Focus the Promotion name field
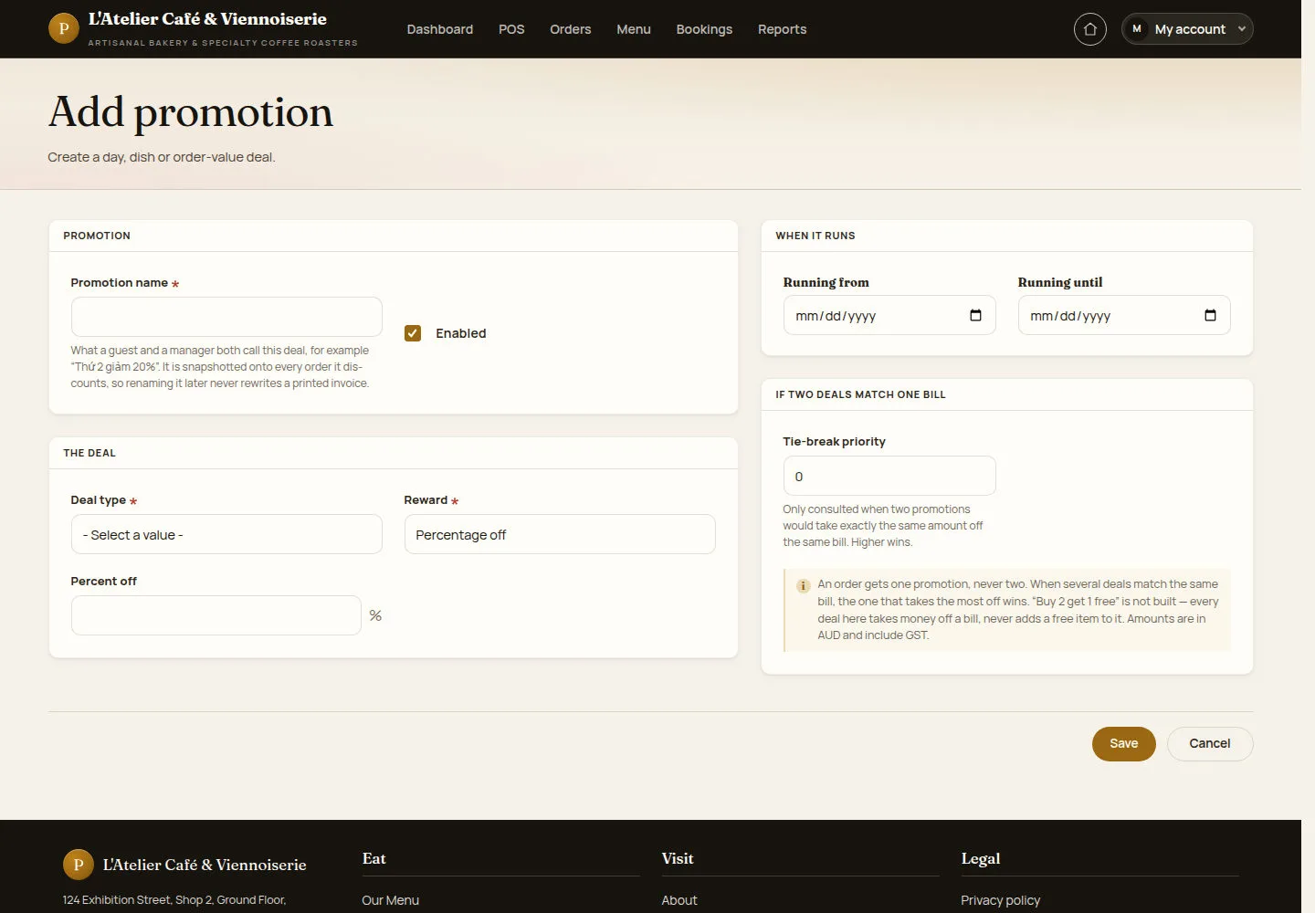Image resolution: width=1315 pixels, height=913 pixels. coord(226,317)
